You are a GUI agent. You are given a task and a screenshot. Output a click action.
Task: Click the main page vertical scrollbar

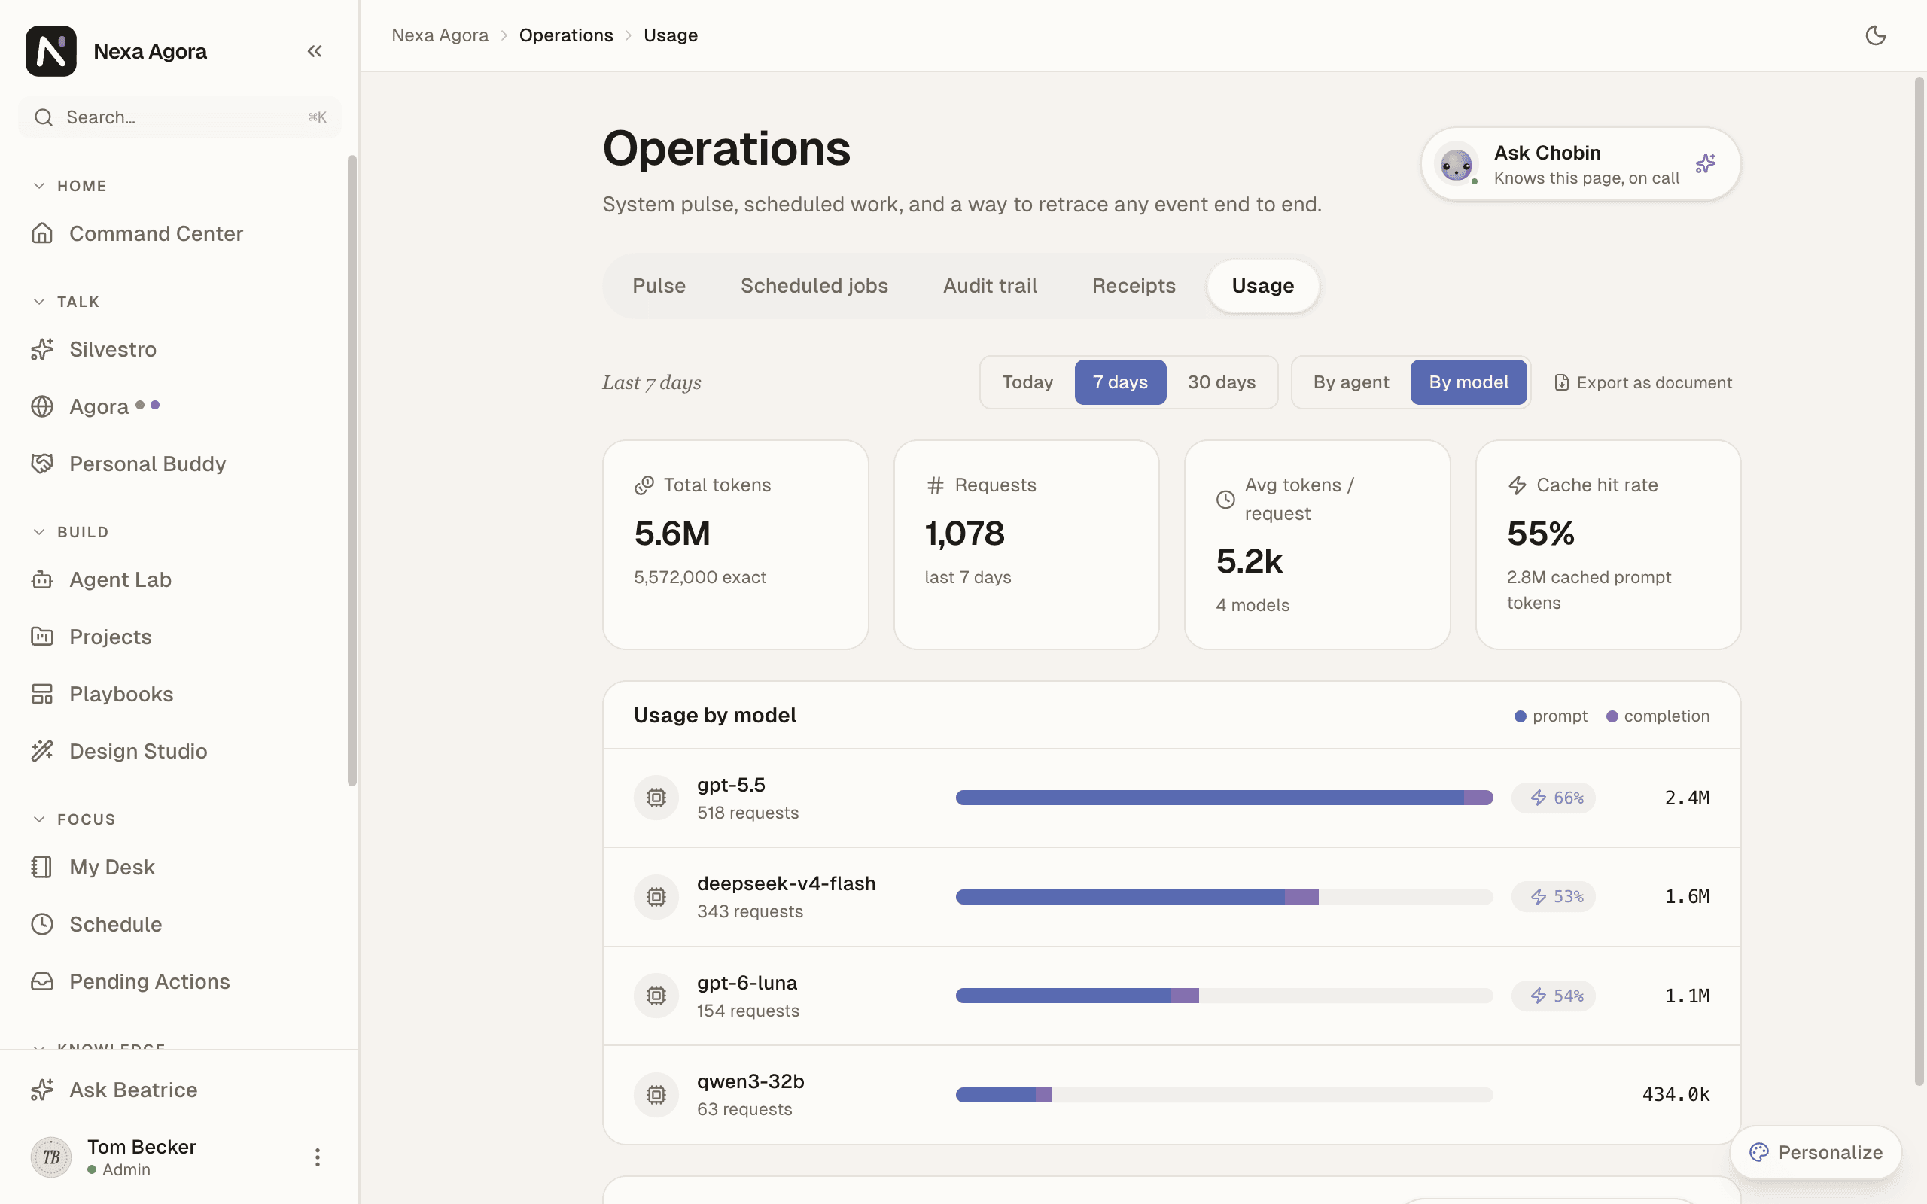(1919, 581)
